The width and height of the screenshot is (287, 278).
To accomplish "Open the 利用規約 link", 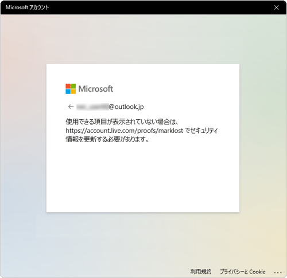I will 201,272.
